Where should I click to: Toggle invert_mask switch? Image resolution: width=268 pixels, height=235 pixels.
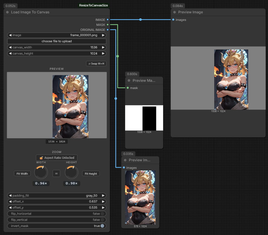[102, 226]
